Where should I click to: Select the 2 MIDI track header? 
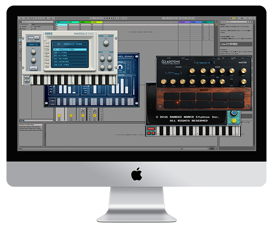click(73, 22)
